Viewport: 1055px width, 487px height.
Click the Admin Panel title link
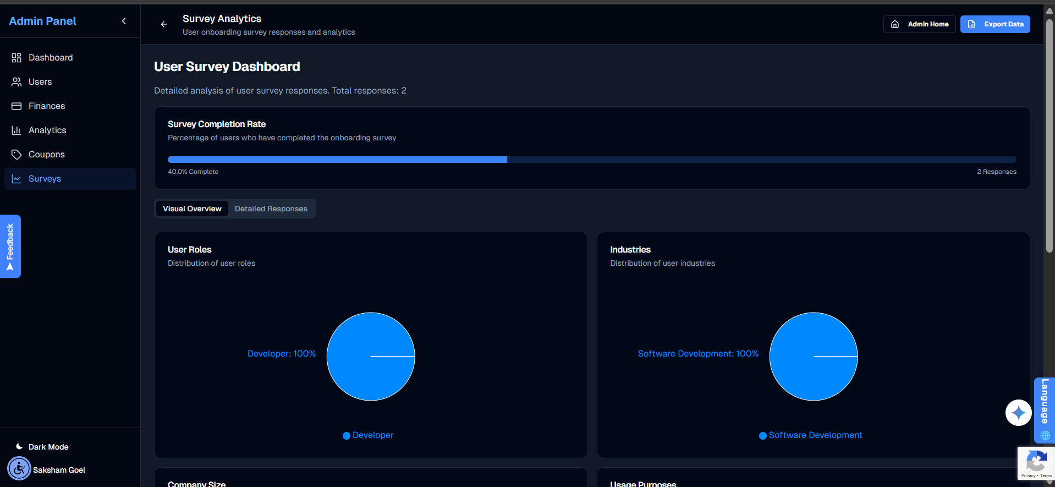[x=42, y=21]
